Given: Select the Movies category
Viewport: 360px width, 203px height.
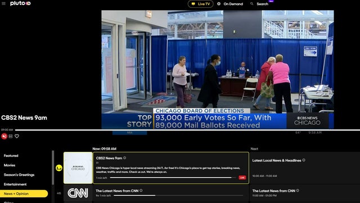Looking at the screenshot, I should click(10, 165).
